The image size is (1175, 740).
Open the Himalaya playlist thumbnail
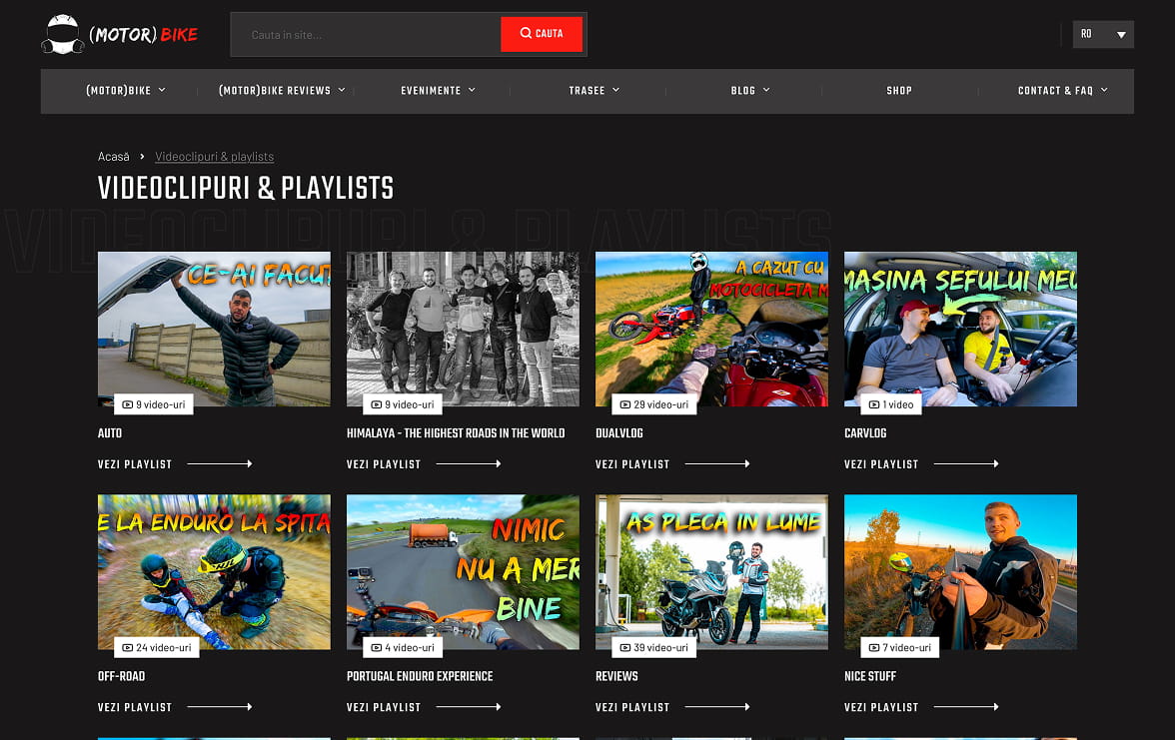(463, 329)
